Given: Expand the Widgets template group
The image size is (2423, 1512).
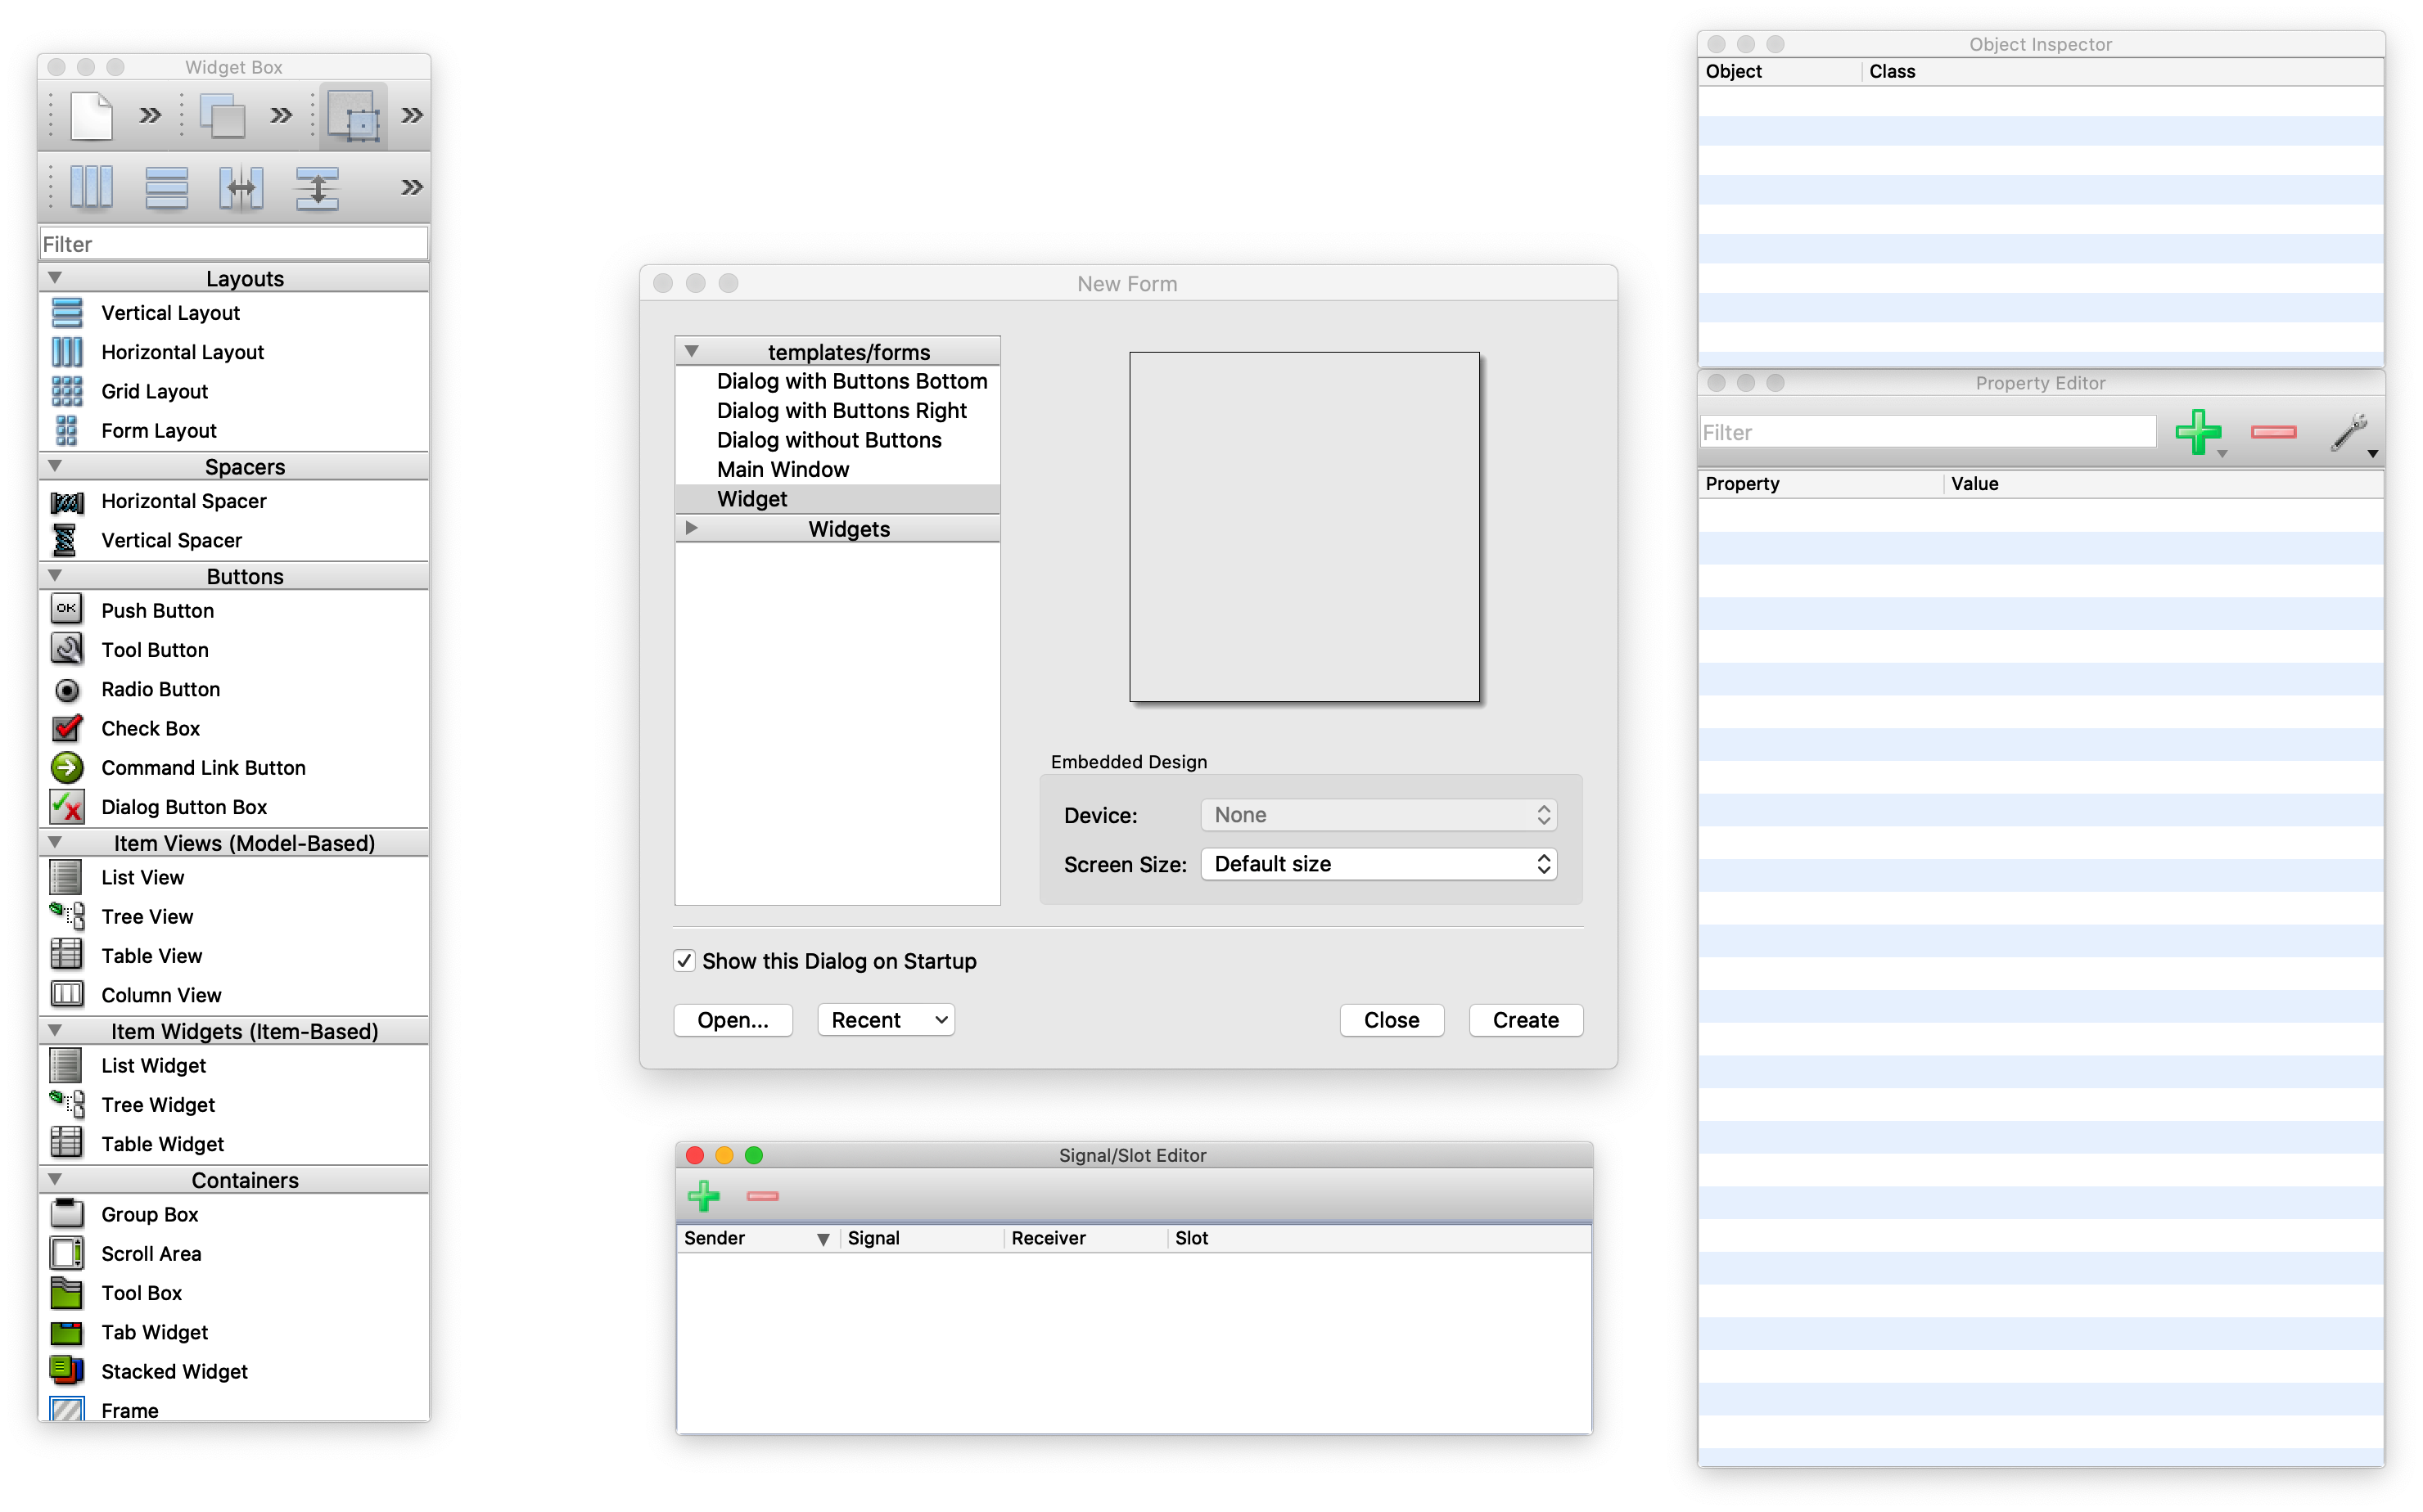Looking at the screenshot, I should pyautogui.click(x=691, y=528).
